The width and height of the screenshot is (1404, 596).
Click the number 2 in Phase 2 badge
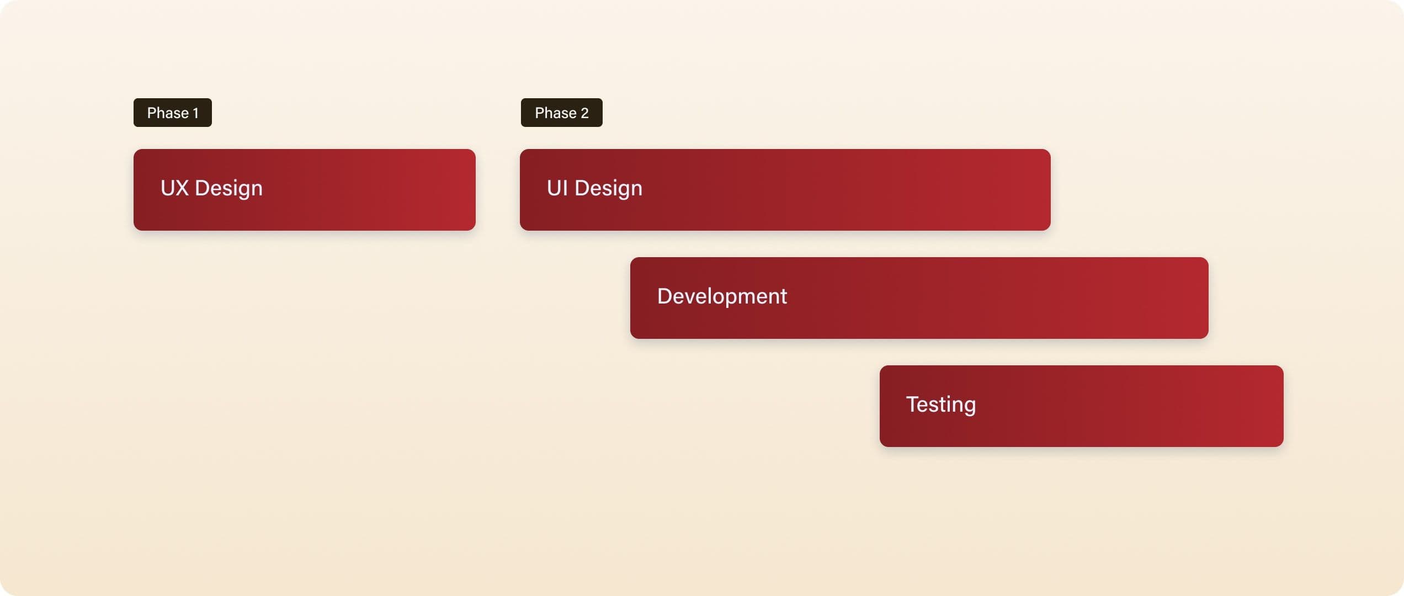pyautogui.click(x=584, y=113)
